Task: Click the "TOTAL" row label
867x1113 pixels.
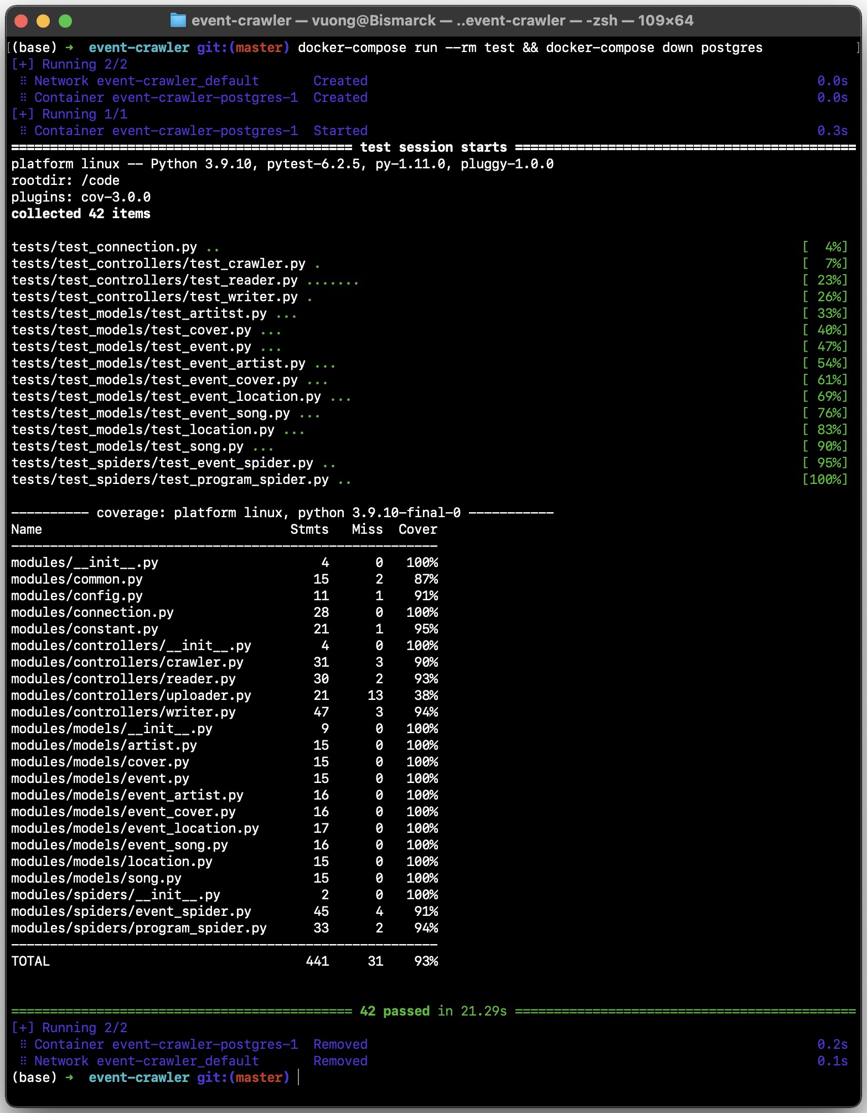Action: (30, 961)
